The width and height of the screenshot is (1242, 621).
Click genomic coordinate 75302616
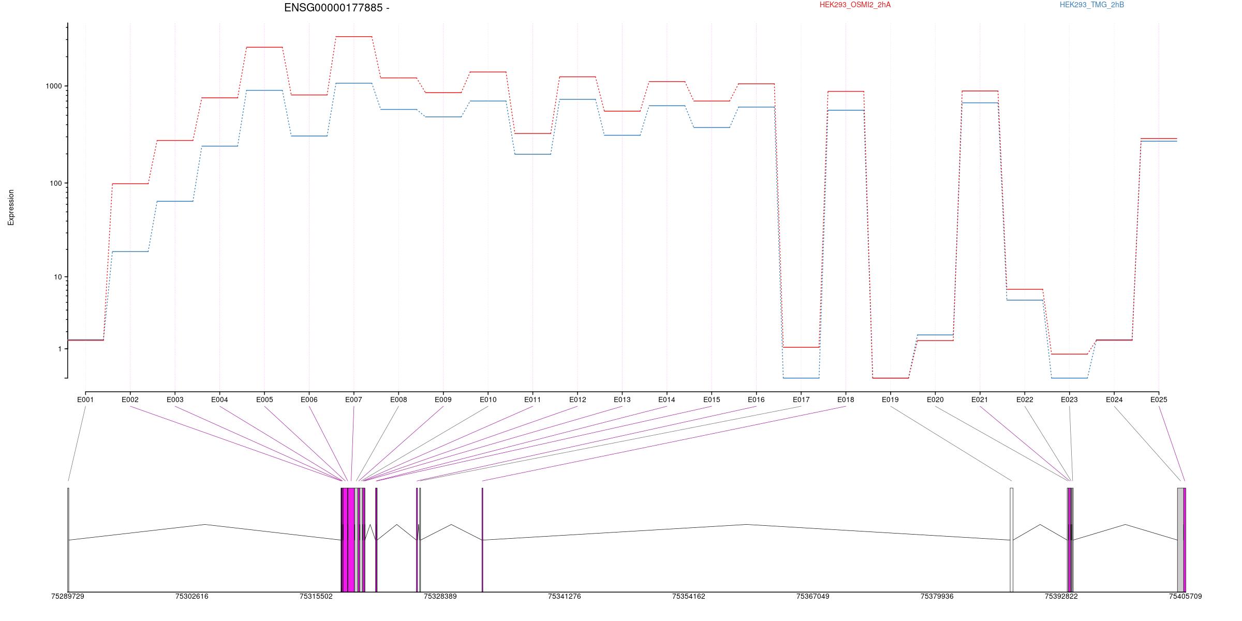point(192,597)
